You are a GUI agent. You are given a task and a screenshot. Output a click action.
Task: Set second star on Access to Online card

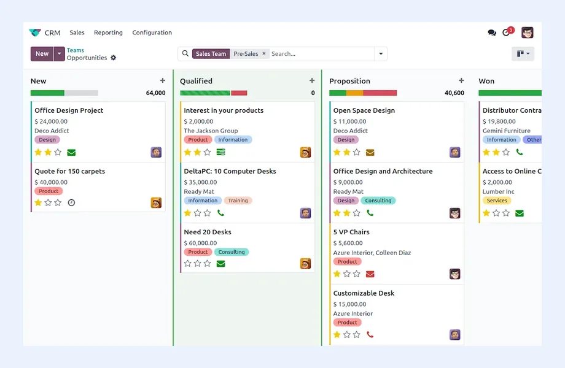(x=496, y=213)
